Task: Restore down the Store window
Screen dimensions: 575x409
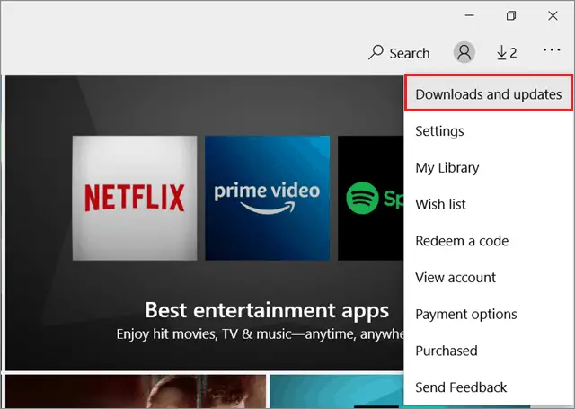Action: tap(511, 15)
